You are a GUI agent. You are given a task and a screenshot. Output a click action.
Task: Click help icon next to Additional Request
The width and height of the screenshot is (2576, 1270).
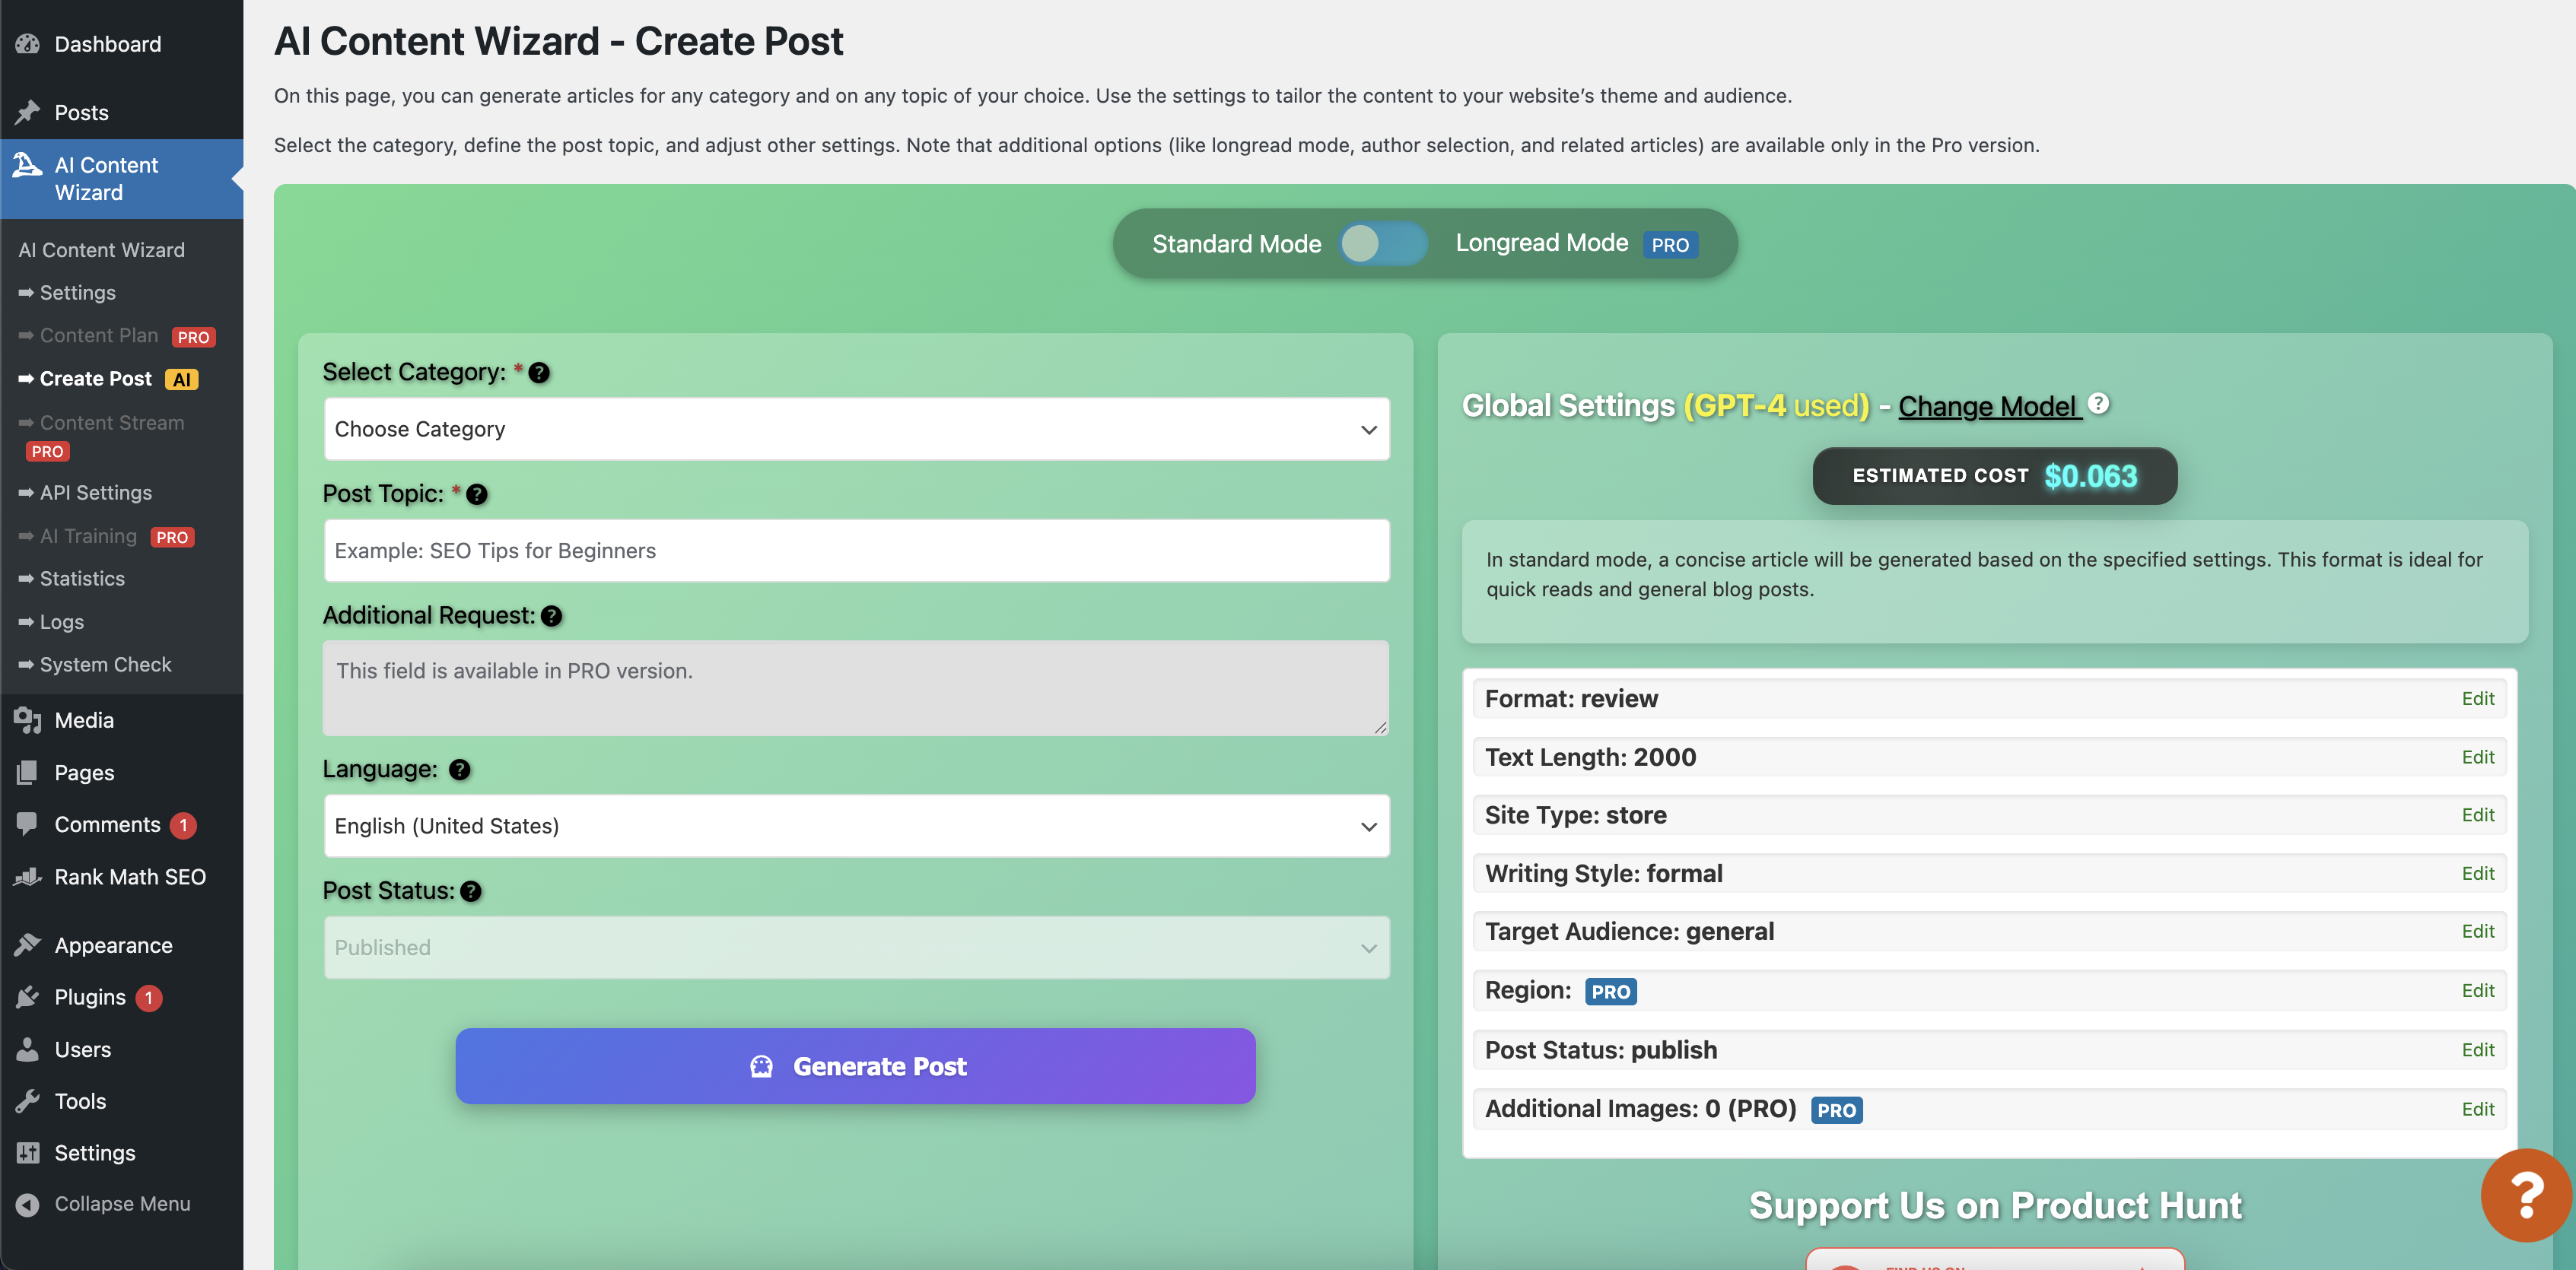pos(551,615)
